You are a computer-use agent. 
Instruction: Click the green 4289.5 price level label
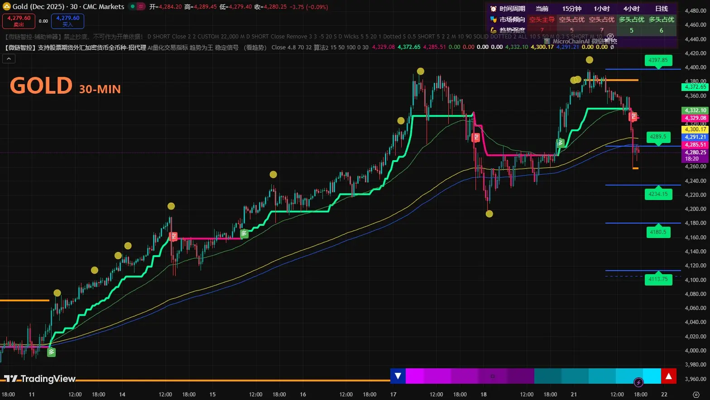[x=658, y=137]
